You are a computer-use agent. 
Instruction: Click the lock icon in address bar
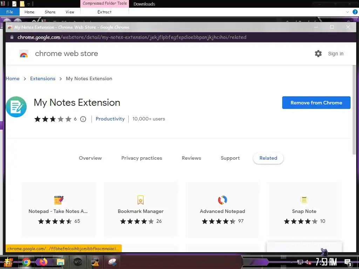[12, 37]
